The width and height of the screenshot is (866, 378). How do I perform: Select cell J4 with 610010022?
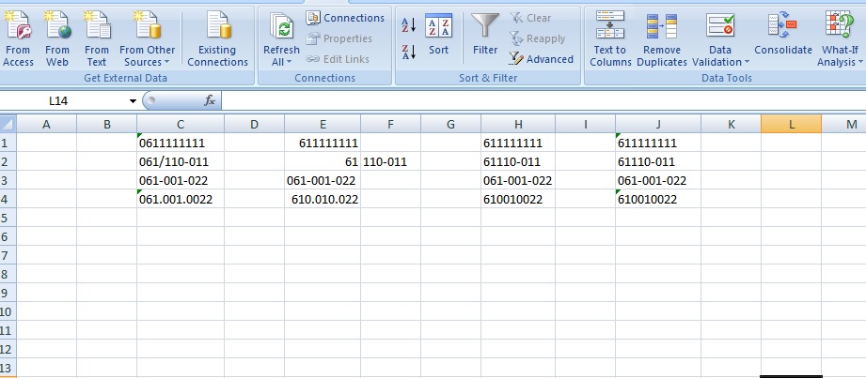point(658,199)
